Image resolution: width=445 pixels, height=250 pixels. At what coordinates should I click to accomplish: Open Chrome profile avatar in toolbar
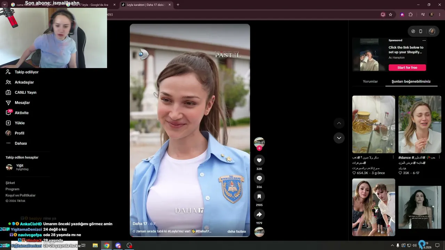[431, 15]
